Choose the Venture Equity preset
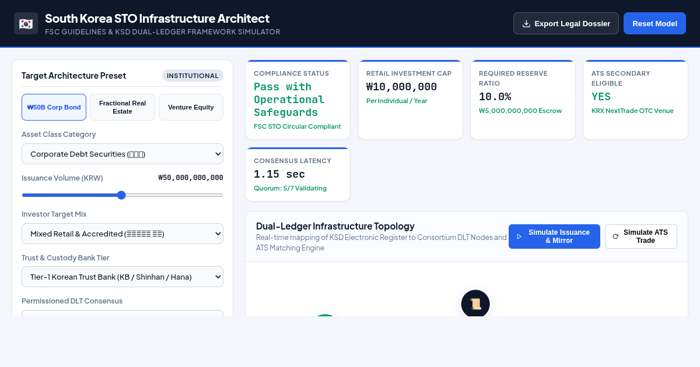The image size is (700, 367). [191, 107]
